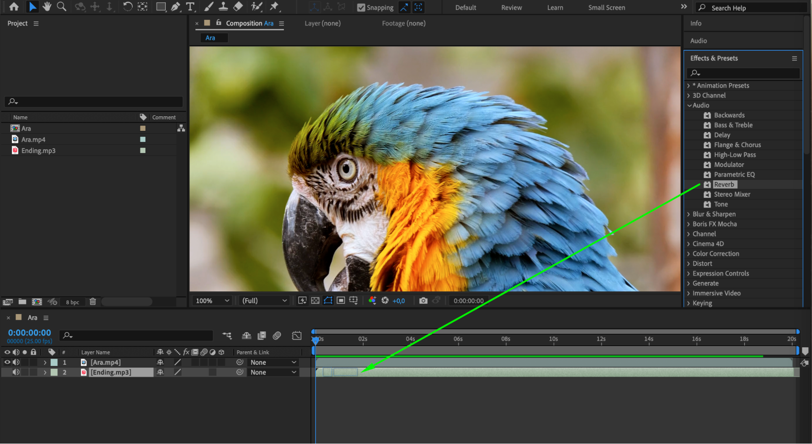The height and width of the screenshot is (444, 812).
Task: Mute audio of Ending.mp3 layer
Action: pyautogui.click(x=16, y=372)
